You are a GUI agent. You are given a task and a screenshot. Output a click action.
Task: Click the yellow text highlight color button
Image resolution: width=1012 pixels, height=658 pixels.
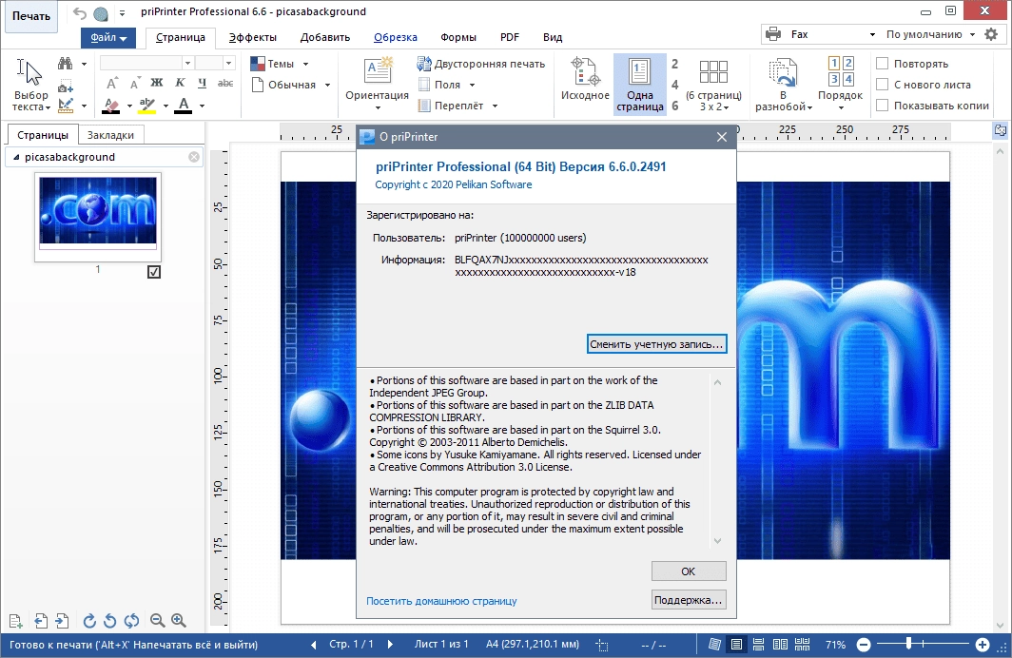pyautogui.click(x=146, y=106)
